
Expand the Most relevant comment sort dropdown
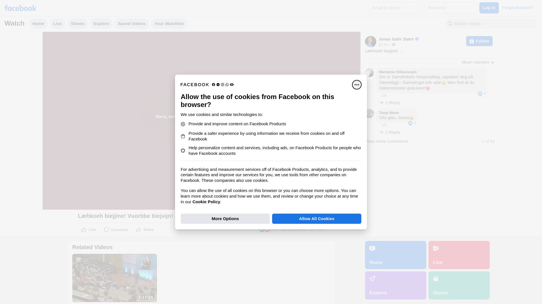coord(478,62)
